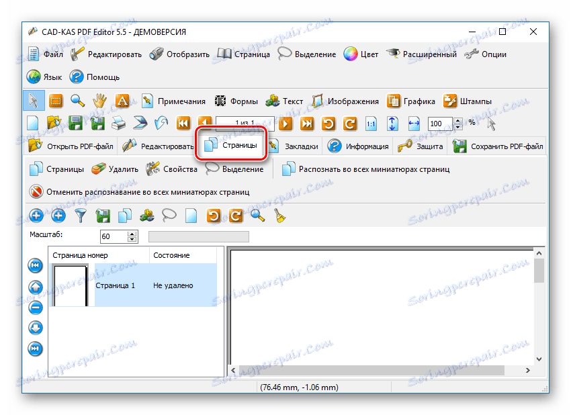
Task: Open Изображения tools
Action: (x=345, y=101)
